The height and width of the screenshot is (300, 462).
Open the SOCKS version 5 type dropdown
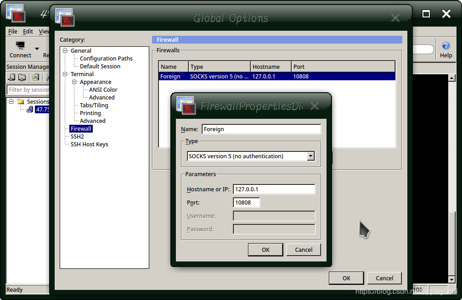click(x=310, y=156)
